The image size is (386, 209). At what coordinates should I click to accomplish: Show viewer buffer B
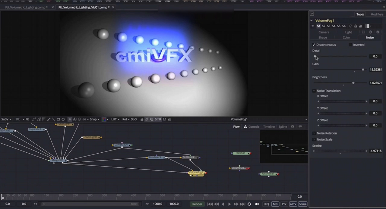(x=79, y=119)
